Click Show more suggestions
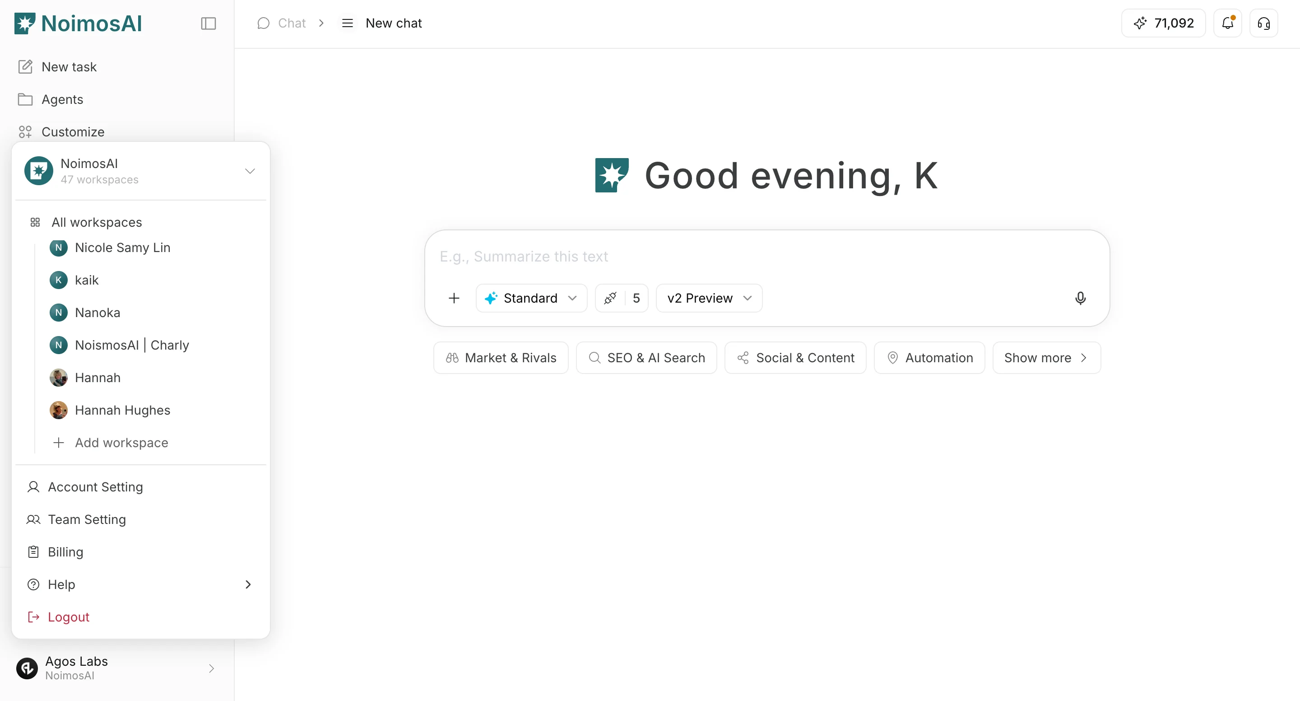The image size is (1300, 701). click(1046, 358)
